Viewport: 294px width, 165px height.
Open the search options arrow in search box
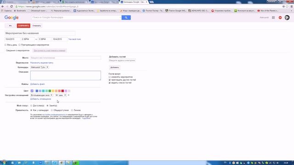(x=120, y=17)
